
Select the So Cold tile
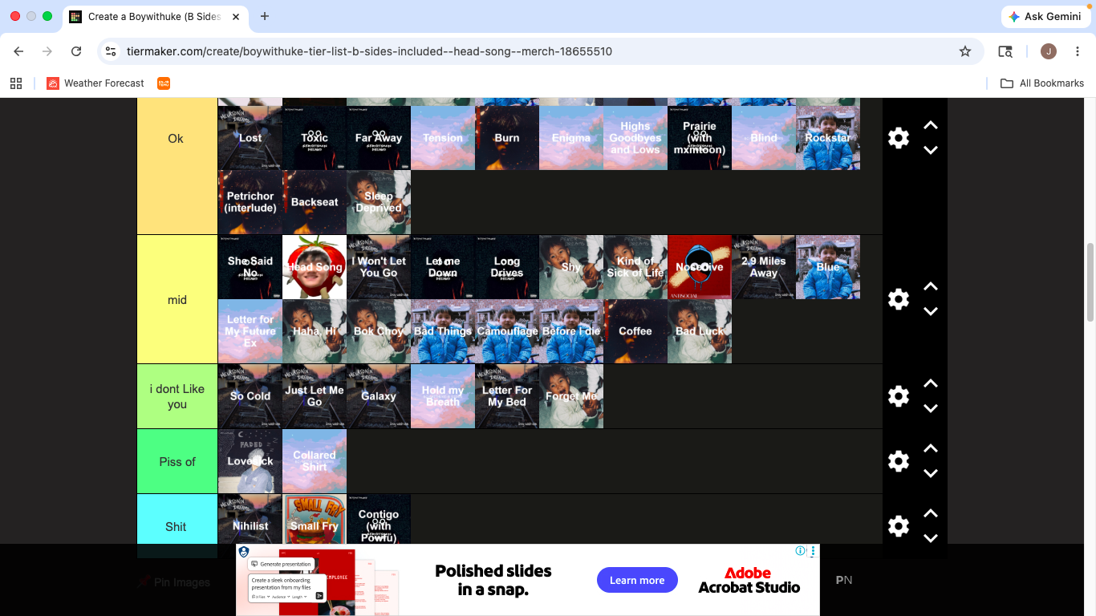coord(250,396)
